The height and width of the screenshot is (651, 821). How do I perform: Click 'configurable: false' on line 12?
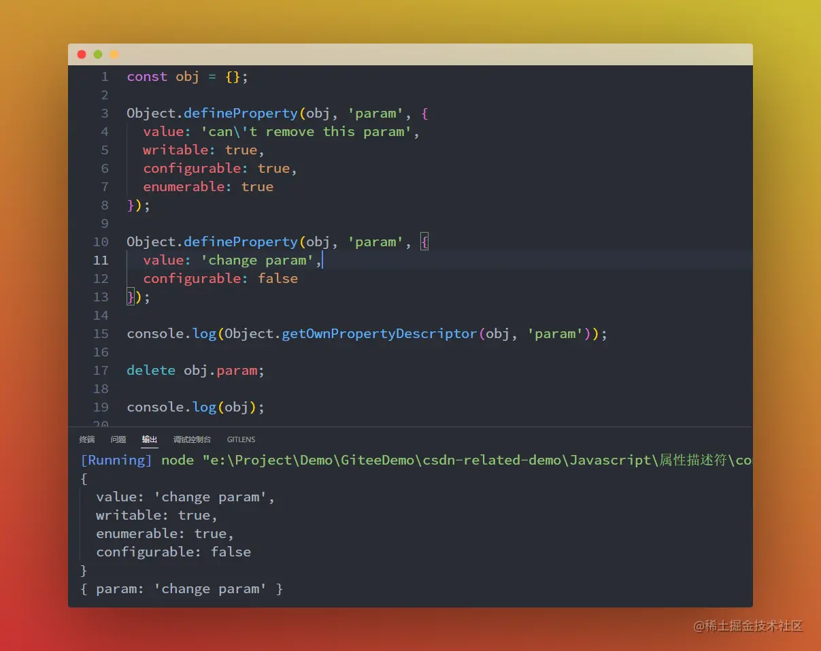click(x=220, y=279)
